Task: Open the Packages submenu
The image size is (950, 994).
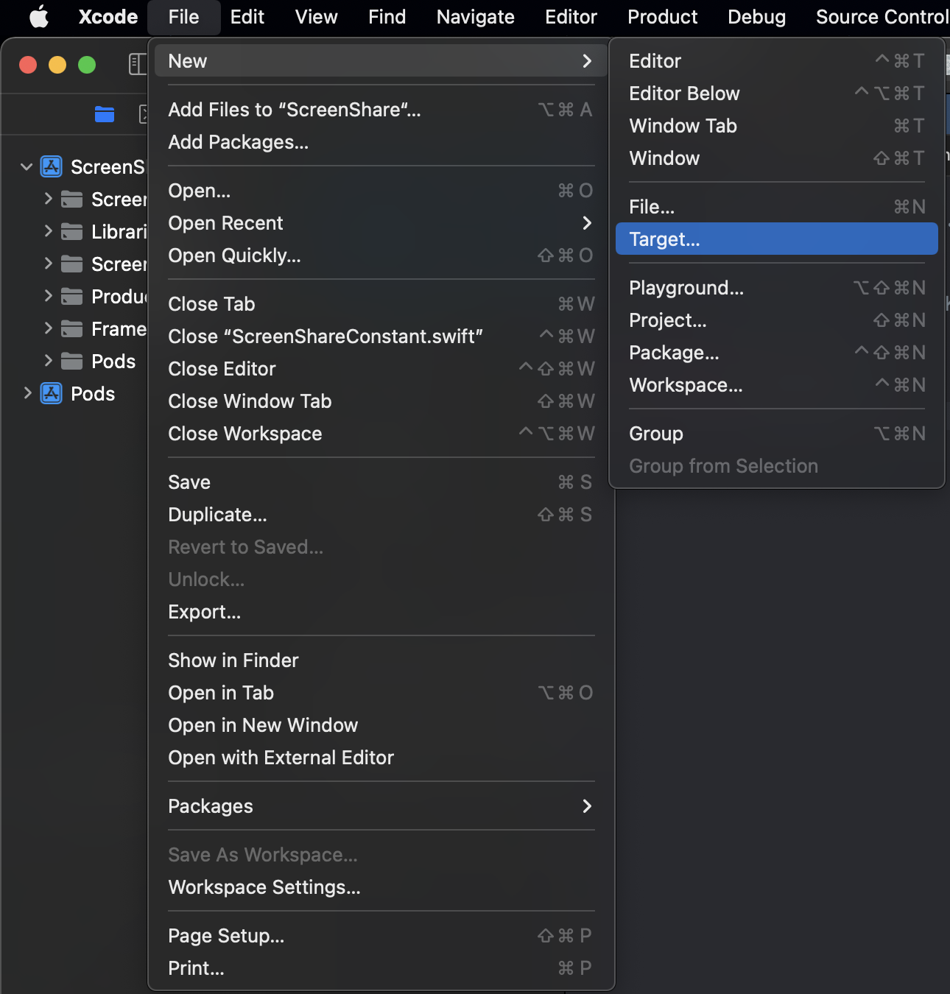Action: (x=381, y=806)
